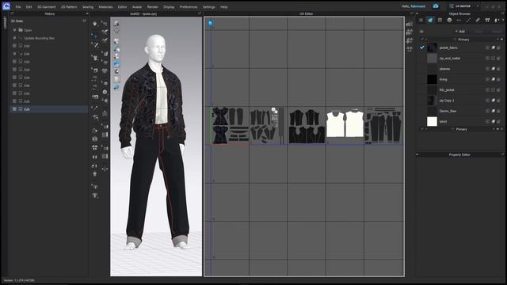
Task: Expand the History panel dropdown arrow
Action: (x=87, y=14)
